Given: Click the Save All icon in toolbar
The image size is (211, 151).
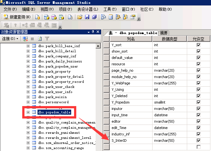Looking at the screenshot, I should coord(94,17).
